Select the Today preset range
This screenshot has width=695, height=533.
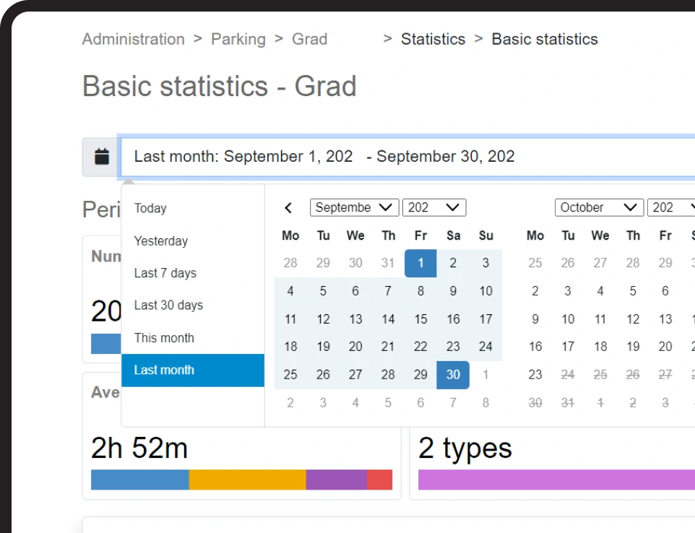(193, 208)
